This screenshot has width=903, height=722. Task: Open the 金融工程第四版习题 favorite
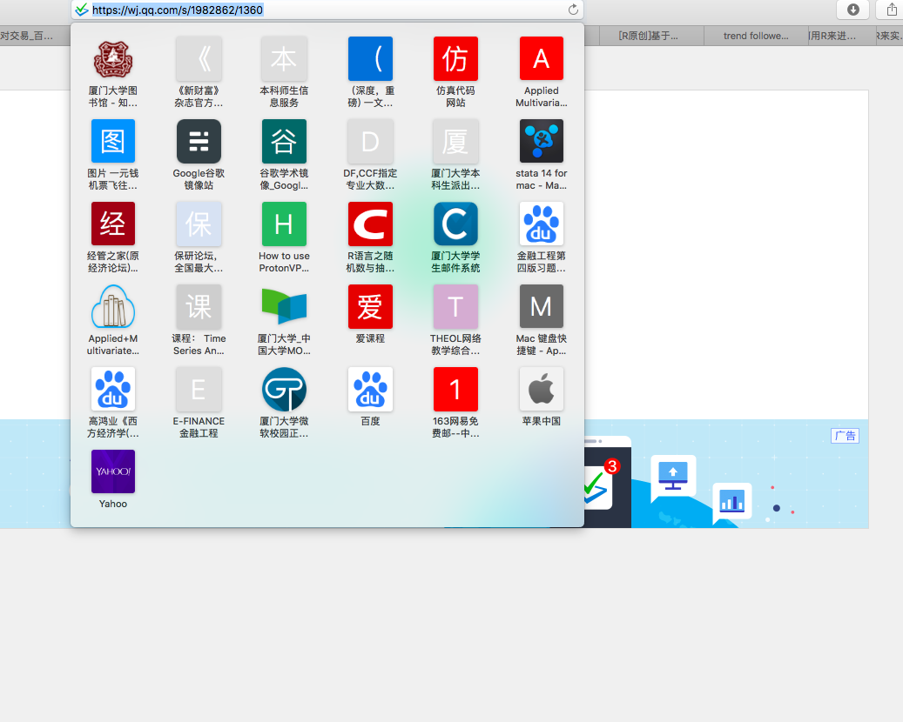click(542, 237)
